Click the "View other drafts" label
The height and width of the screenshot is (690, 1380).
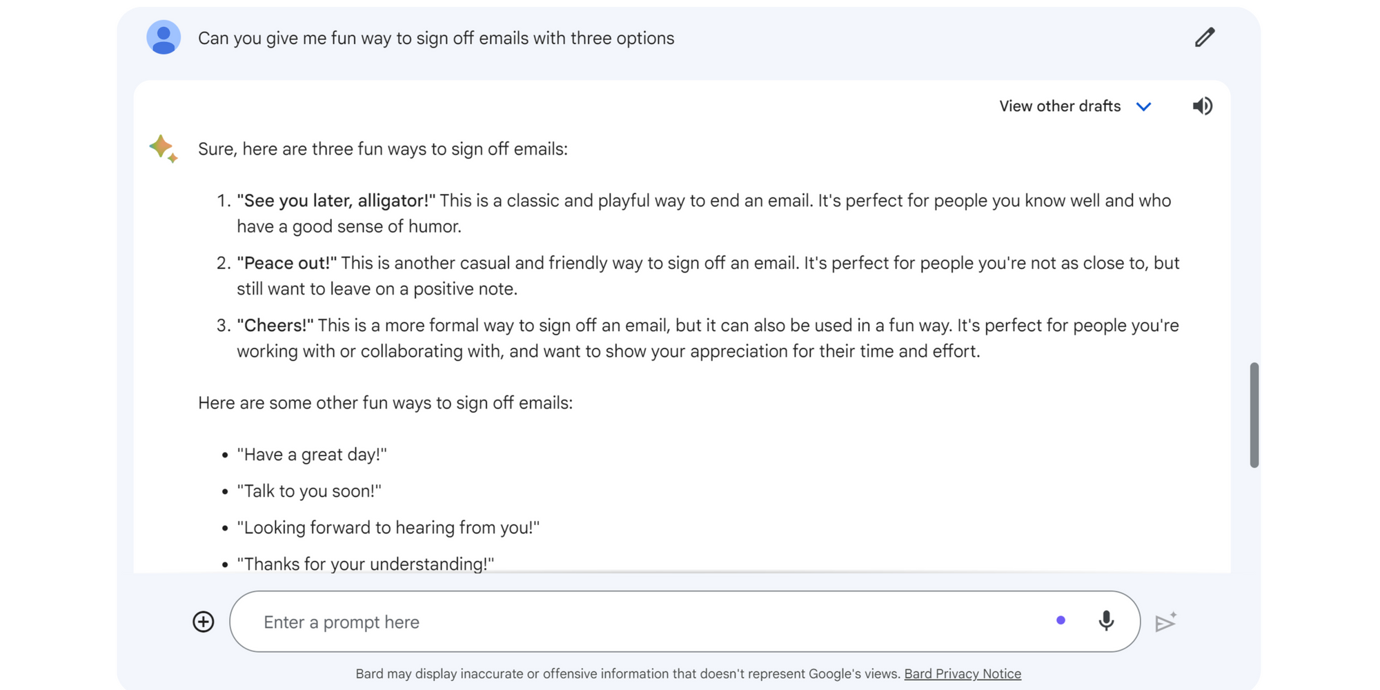(x=1060, y=106)
